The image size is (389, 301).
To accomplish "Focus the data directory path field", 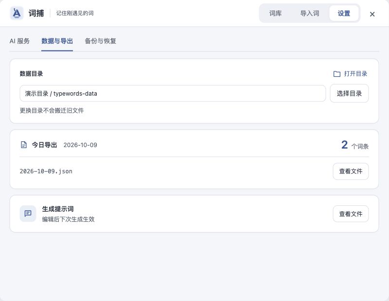I will [x=173, y=93].
